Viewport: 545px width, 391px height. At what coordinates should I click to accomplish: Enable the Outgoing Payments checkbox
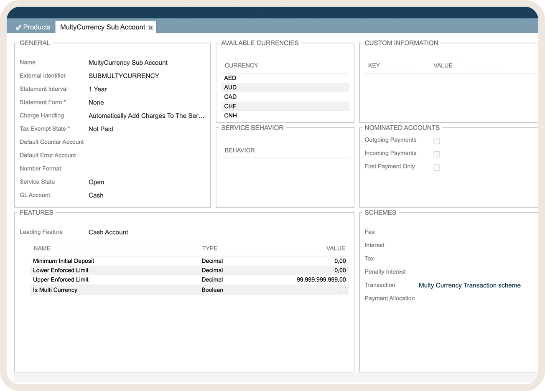pyautogui.click(x=437, y=141)
